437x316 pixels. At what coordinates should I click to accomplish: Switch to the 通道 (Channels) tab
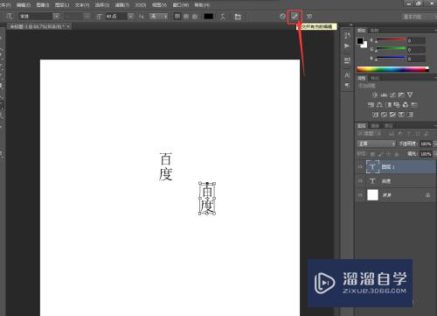pyautogui.click(x=375, y=126)
